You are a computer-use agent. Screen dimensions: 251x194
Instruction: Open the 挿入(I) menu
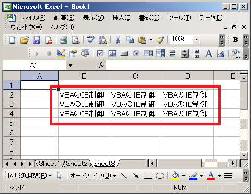pyautogui.click(x=121, y=18)
